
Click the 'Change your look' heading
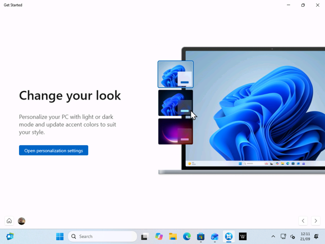pos(70,96)
